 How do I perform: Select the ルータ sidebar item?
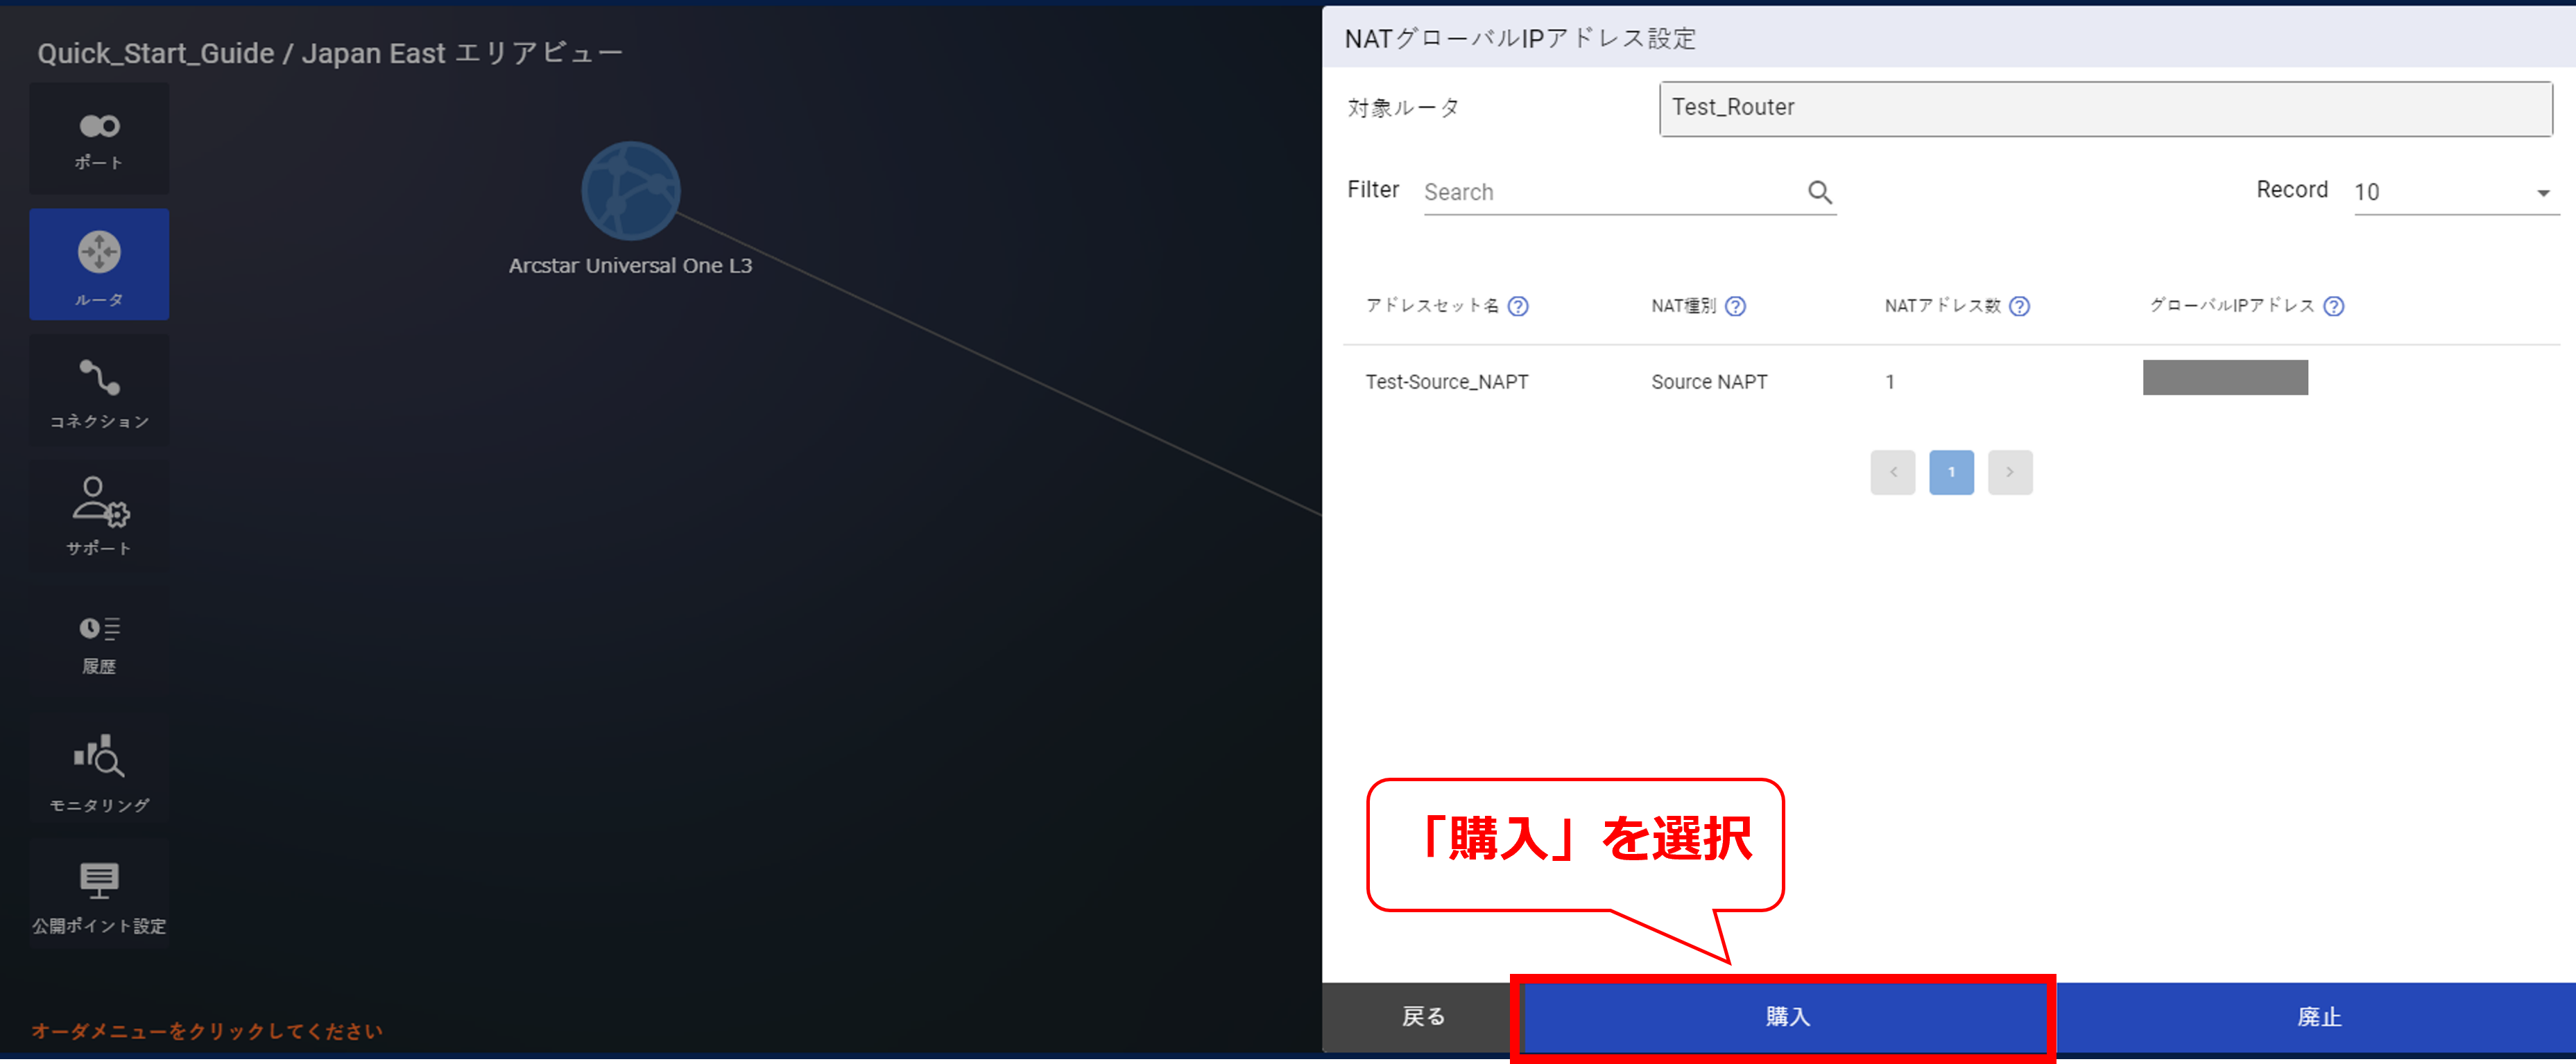click(x=99, y=265)
